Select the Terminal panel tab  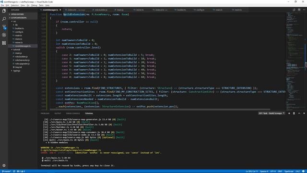(x=89, y=113)
